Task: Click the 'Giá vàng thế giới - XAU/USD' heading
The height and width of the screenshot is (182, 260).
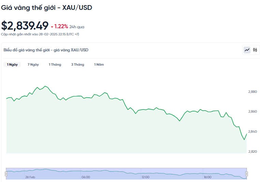Action: [x=46, y=7]
